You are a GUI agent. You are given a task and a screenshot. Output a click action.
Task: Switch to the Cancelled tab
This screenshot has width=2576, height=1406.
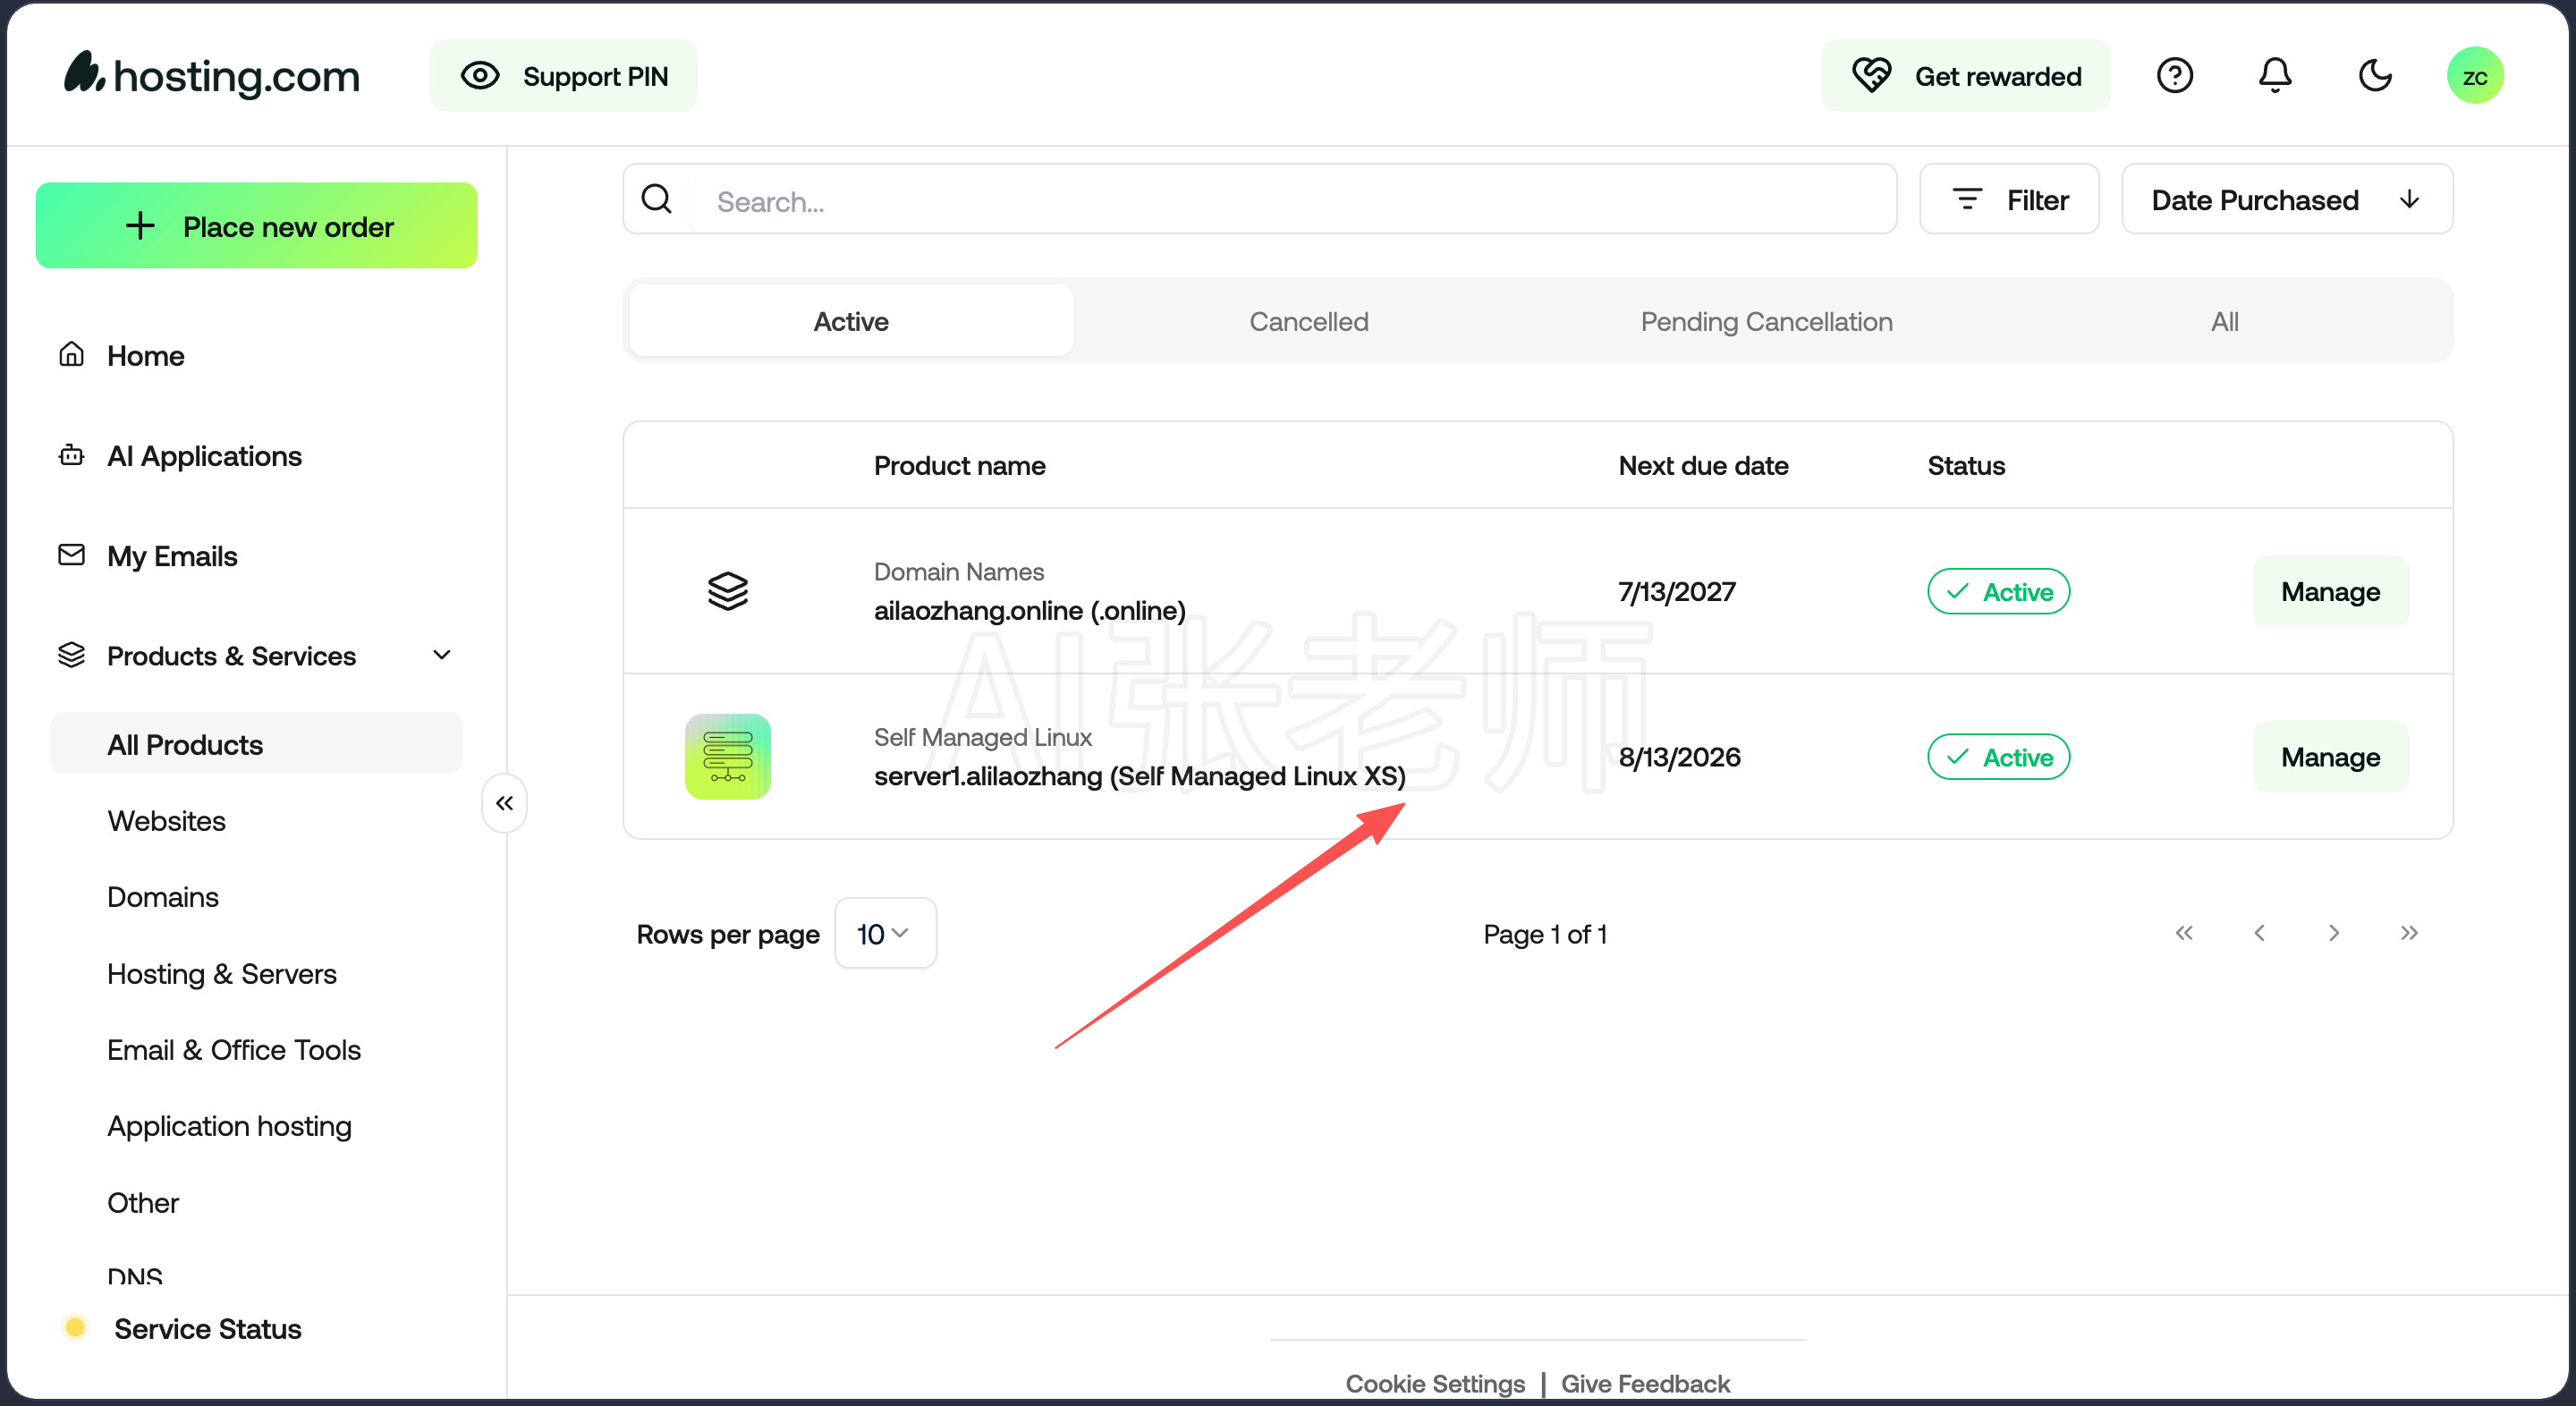[x=1309, y=321]
